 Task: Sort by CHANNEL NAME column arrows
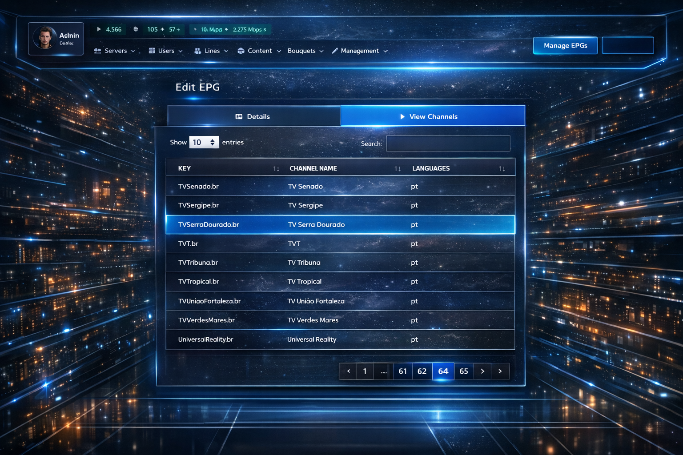398,169
